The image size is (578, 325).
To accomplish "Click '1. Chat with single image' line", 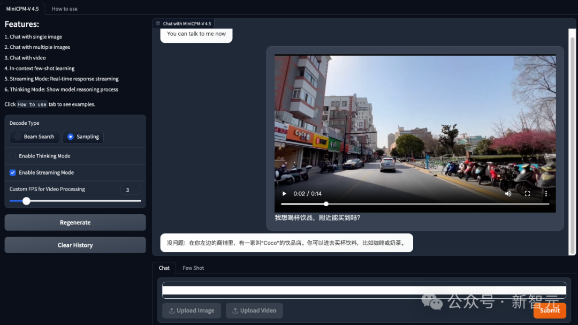I will [x=33, y=36].
